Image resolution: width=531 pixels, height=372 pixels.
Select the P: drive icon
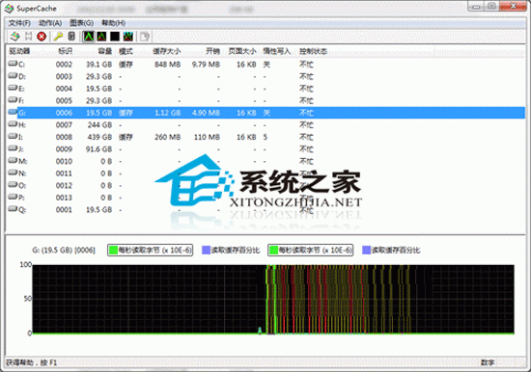[13, 197]
